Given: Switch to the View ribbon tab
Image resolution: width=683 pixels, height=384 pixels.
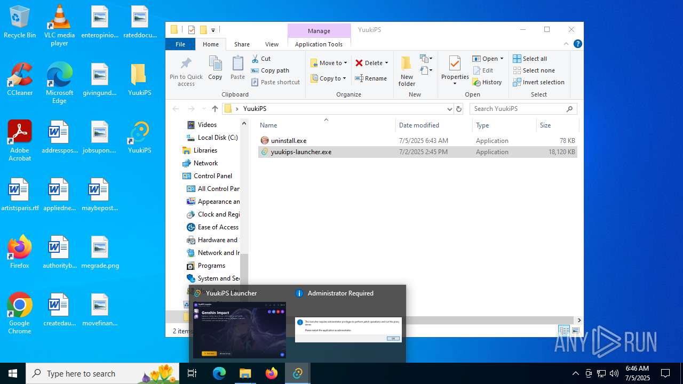Looking at the screenshot, I should tap(272, 44).
